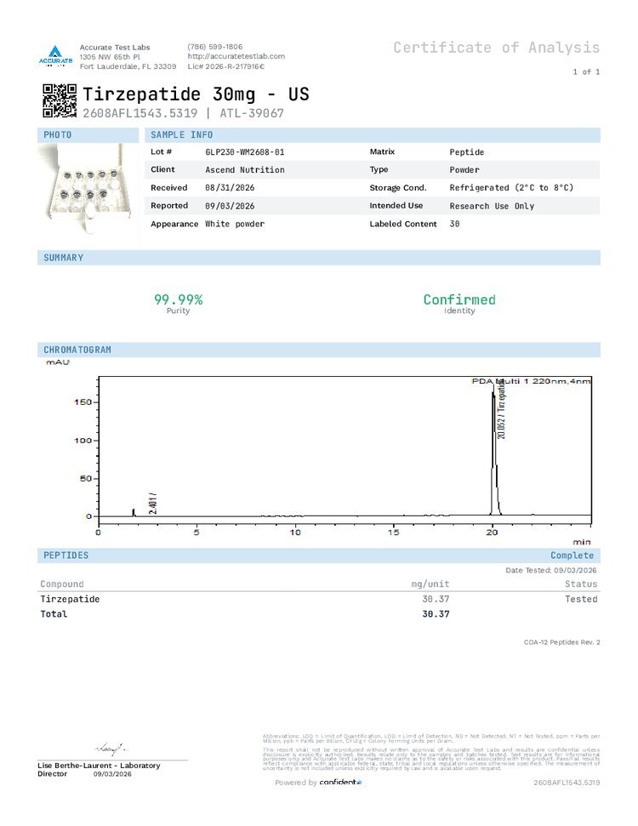Image resolution: width=638 pixels, height=826 pixels.
Task: Click the Labeled Content value 30
Action: coord(454,224)
